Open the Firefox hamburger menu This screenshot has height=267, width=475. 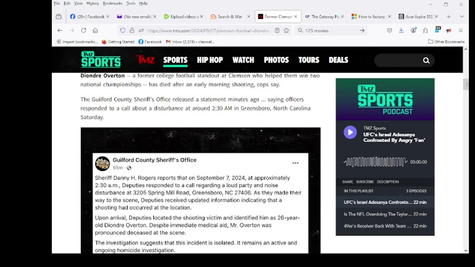coord(461,30)
